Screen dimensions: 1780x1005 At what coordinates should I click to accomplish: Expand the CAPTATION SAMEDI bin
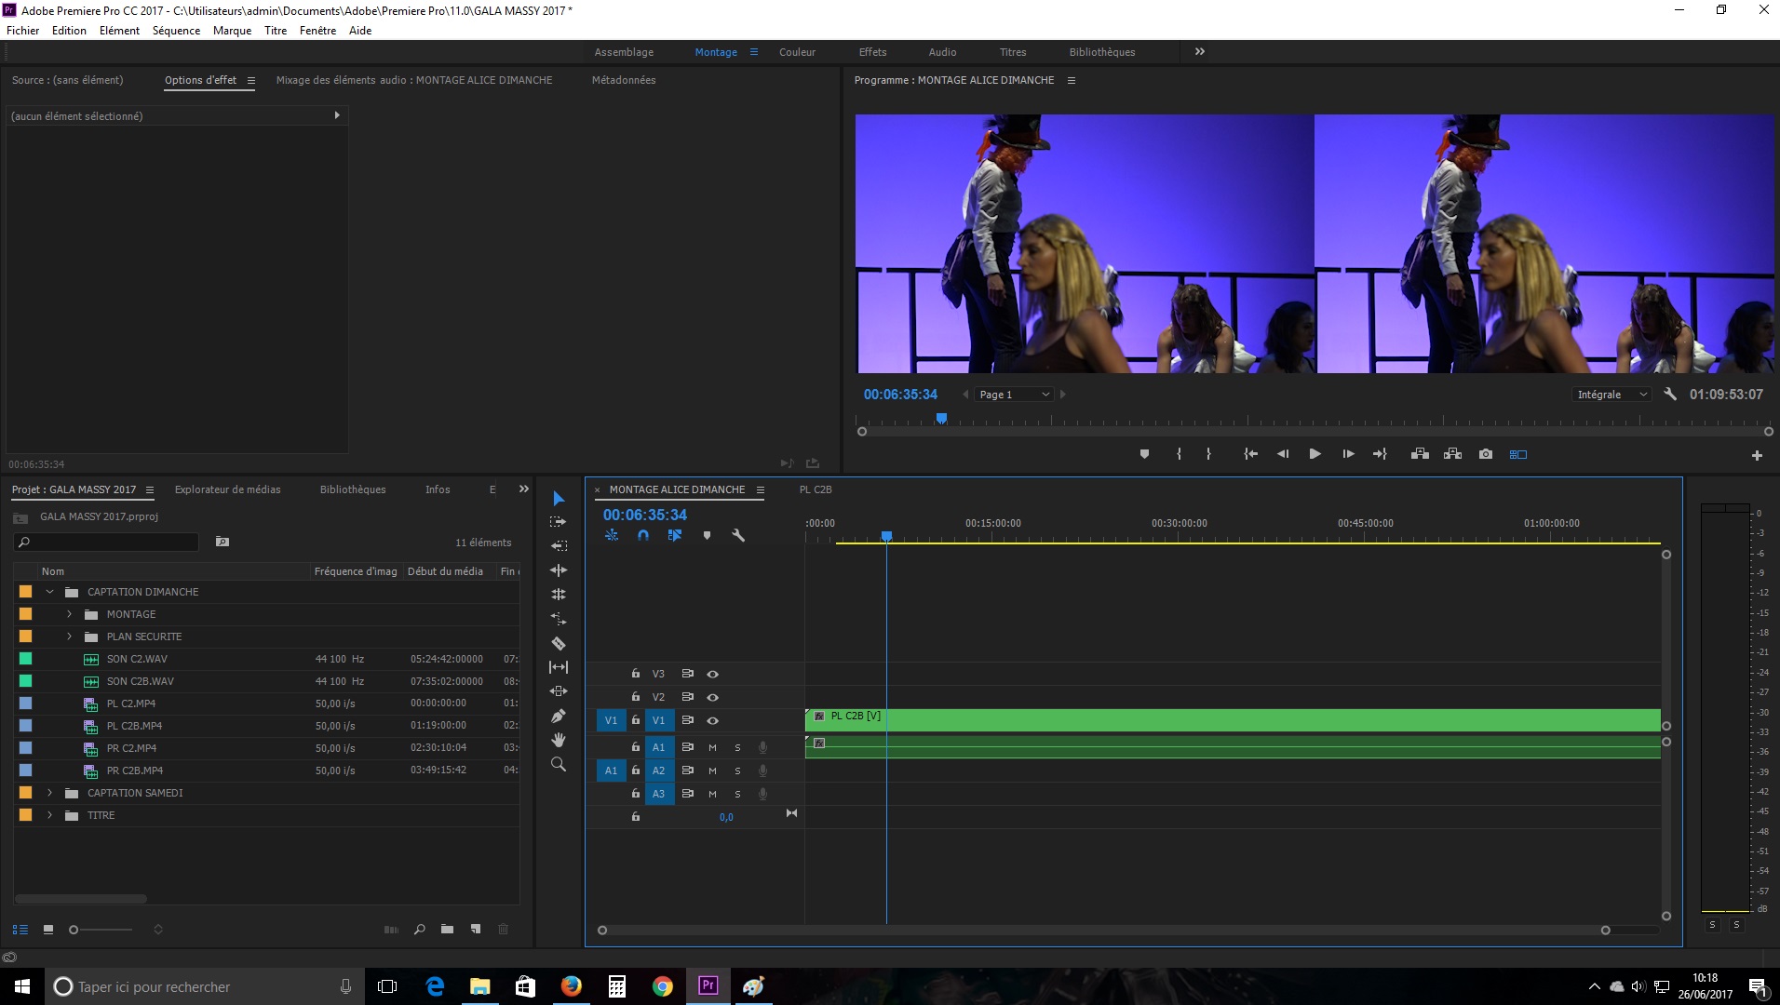pyautogui.click(x=50, y=793)
